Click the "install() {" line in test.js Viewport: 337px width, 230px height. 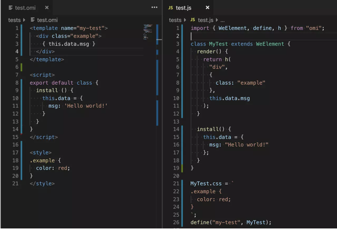(x=214, y=129)
